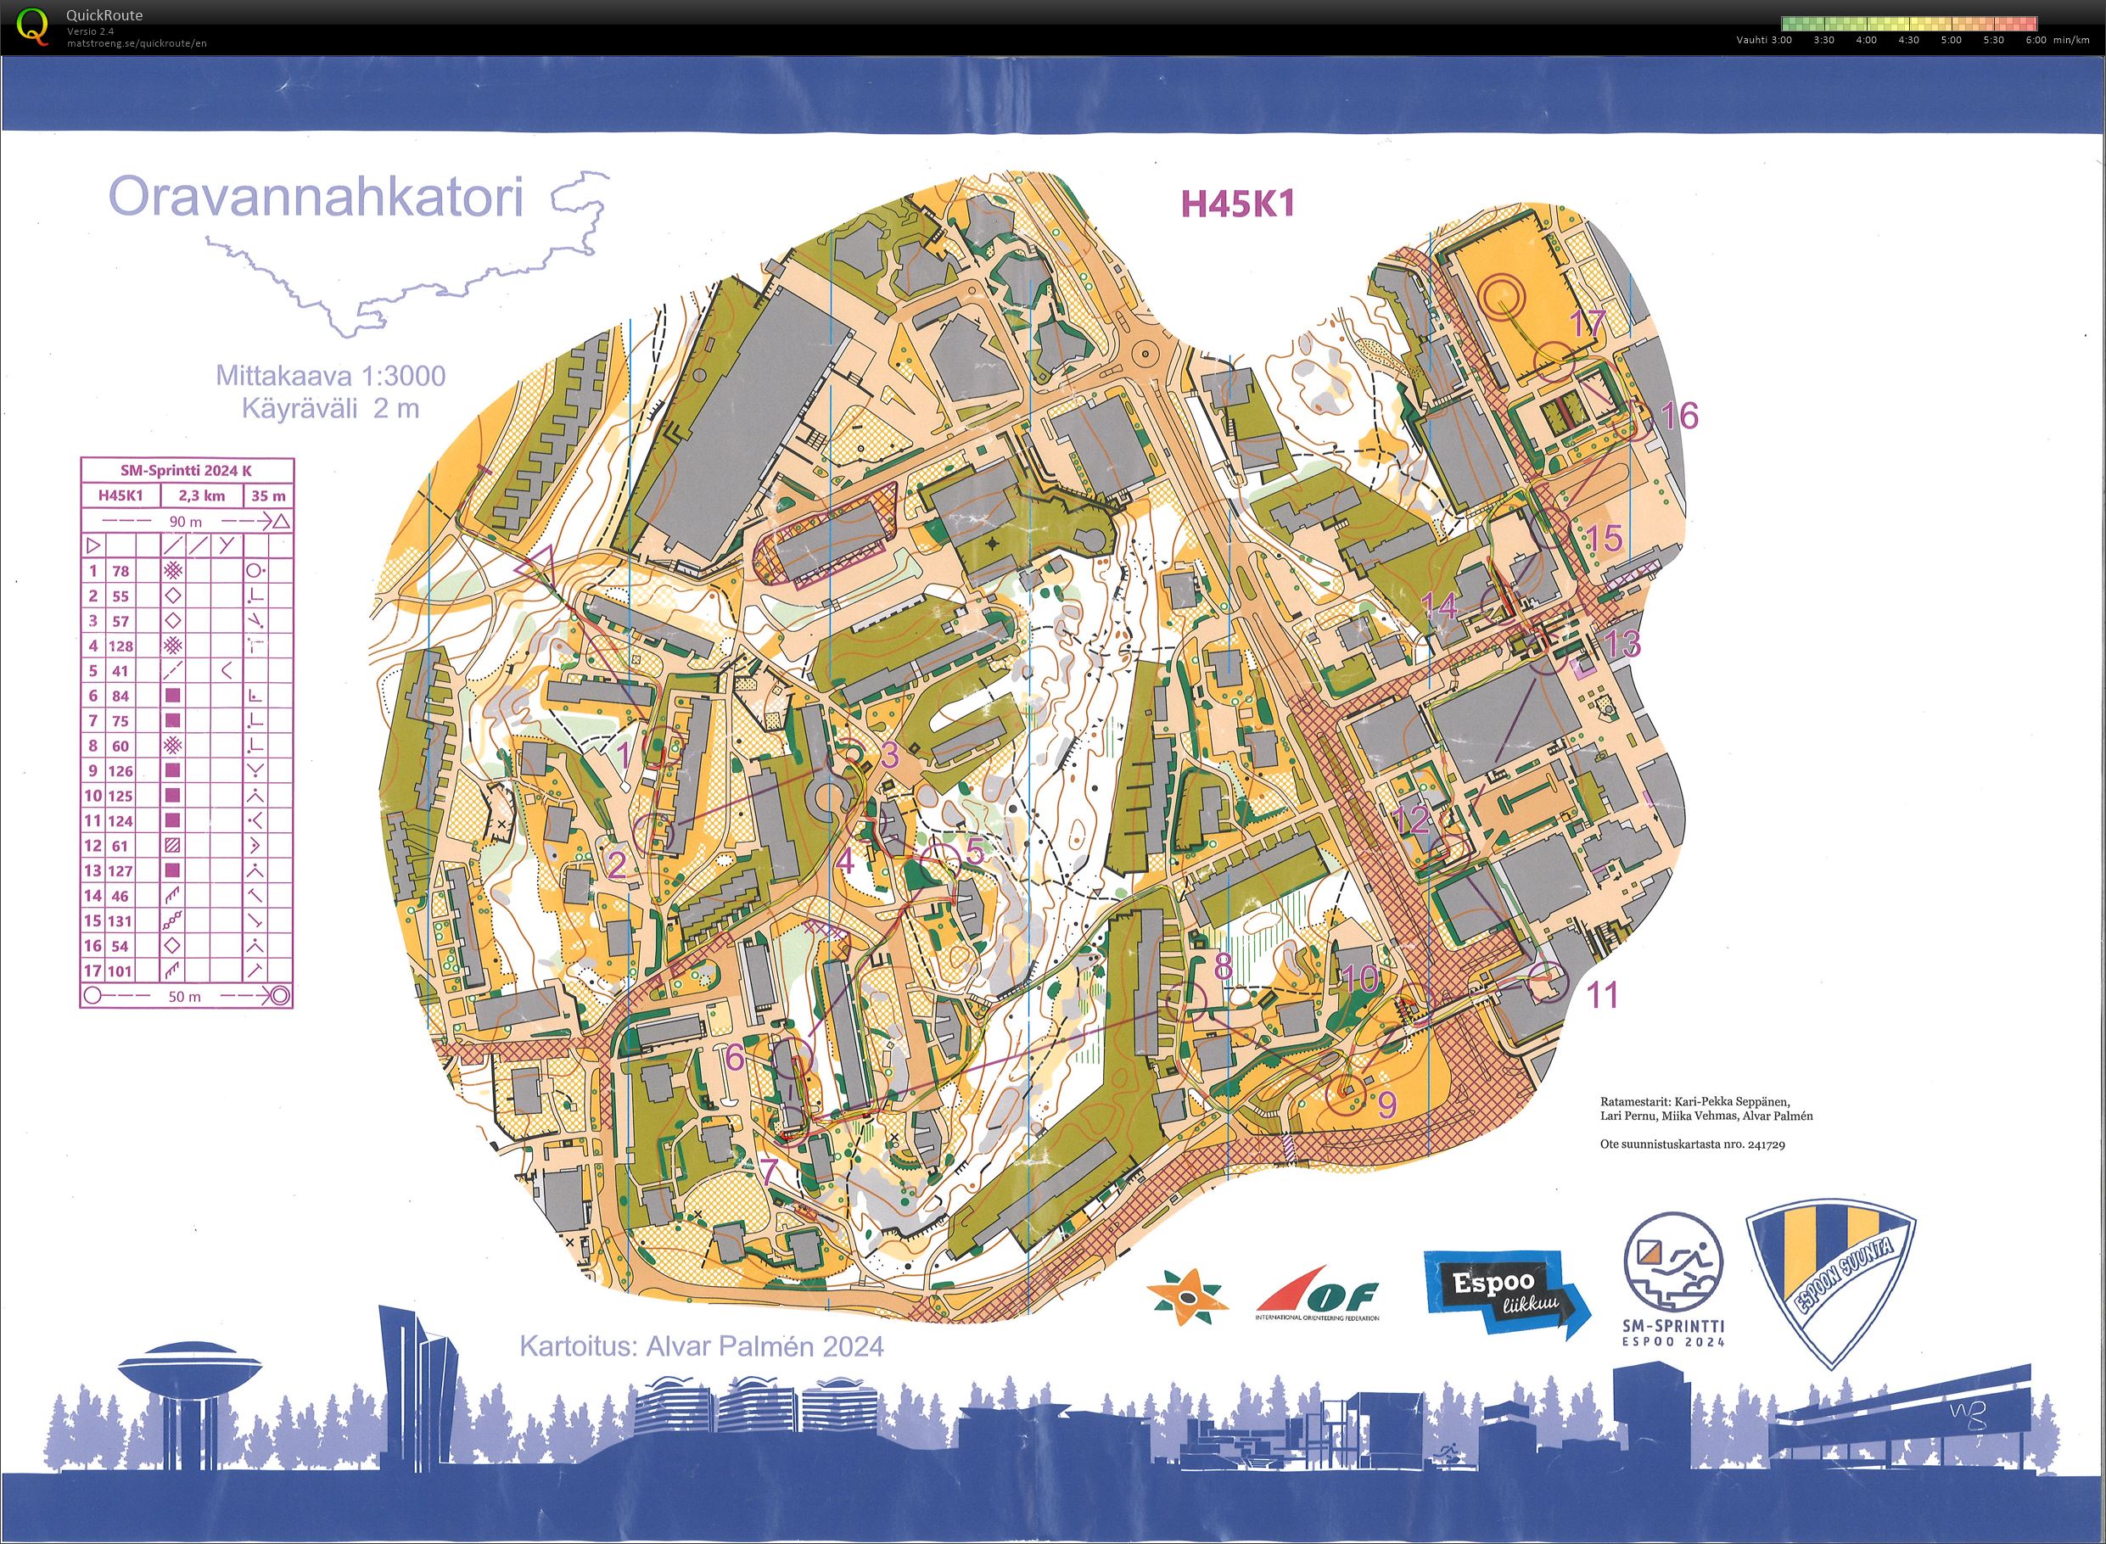This screenshot has width=2106, height=1544.
Task: Click the '2,3 km' course length cell
Action: (x=202, y=495)
